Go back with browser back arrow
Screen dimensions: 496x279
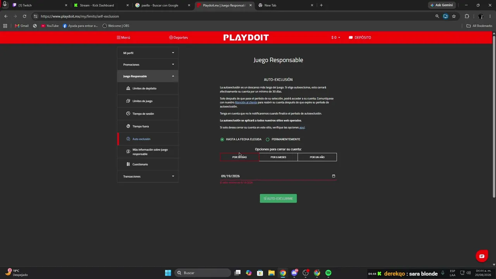[x=6, y=16]
